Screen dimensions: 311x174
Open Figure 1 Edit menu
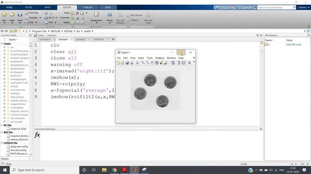pyautogui.click(x=125, y=58)
